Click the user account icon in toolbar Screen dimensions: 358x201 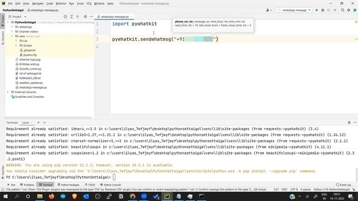pos(268,10)
